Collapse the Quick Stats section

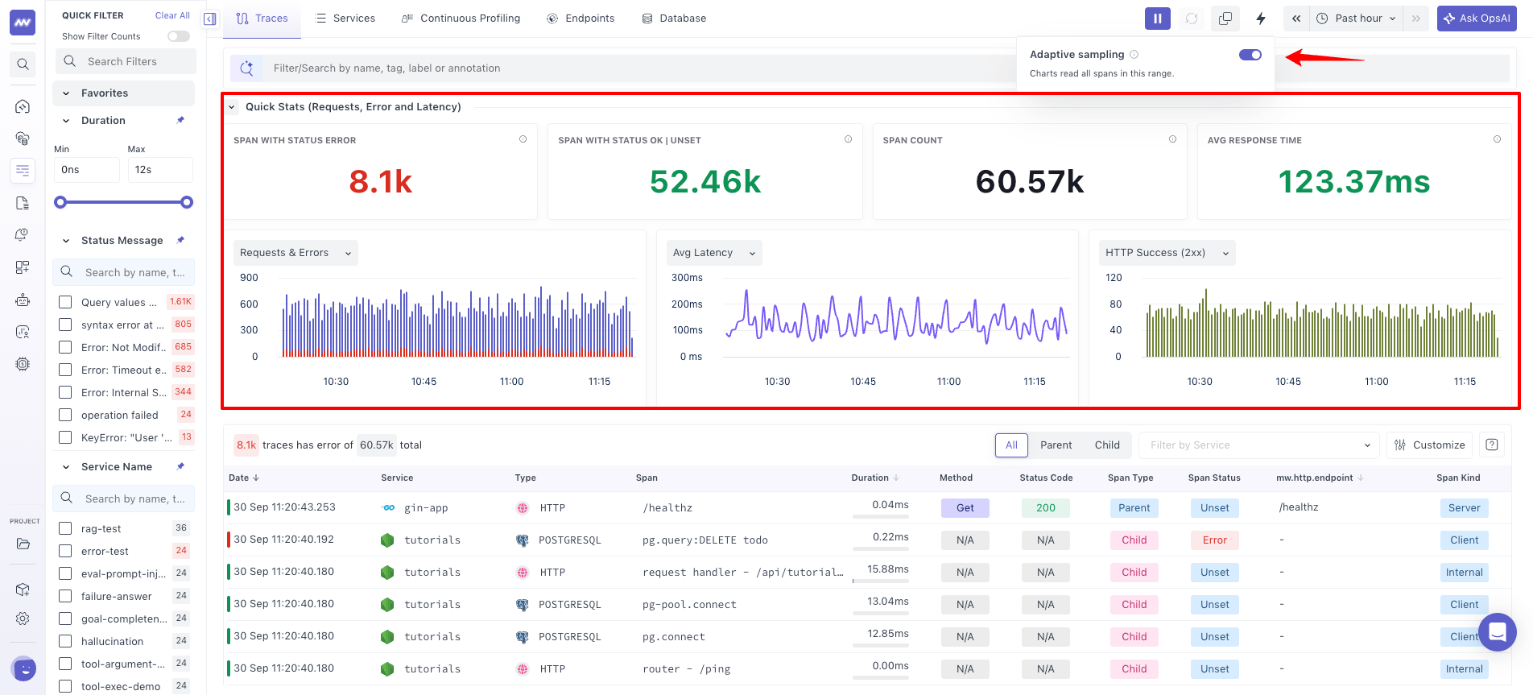pos(232,107)
